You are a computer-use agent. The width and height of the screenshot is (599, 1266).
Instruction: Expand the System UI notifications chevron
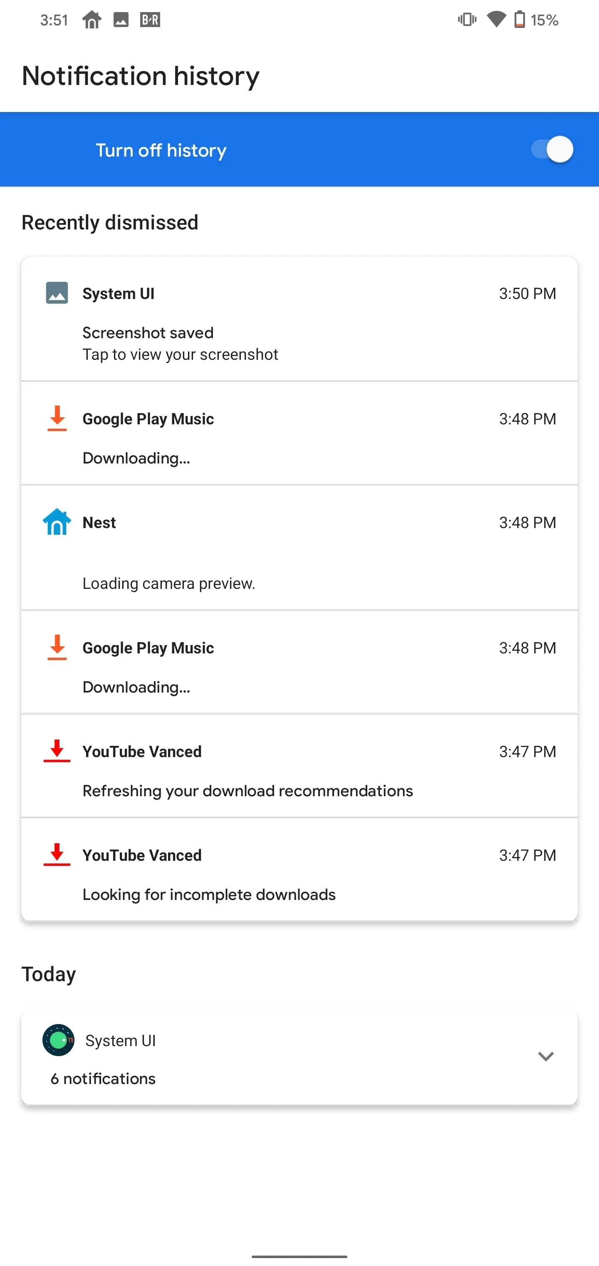click(545, 1056)
